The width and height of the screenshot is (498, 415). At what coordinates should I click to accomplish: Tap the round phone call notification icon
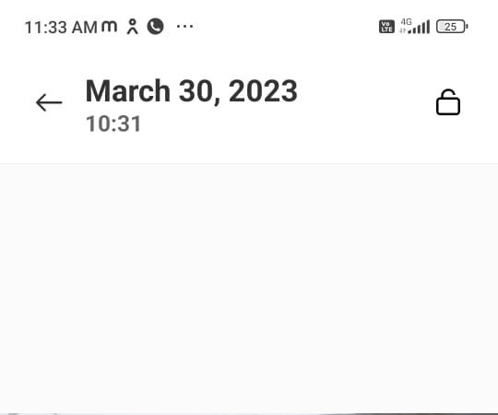point(155,27)
